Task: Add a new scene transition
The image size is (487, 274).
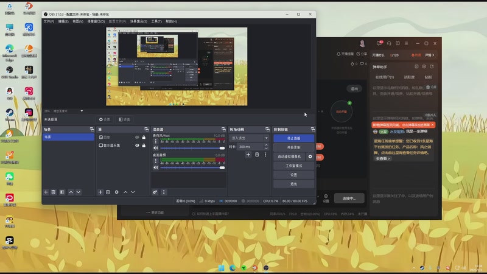Action: [248, 155]
